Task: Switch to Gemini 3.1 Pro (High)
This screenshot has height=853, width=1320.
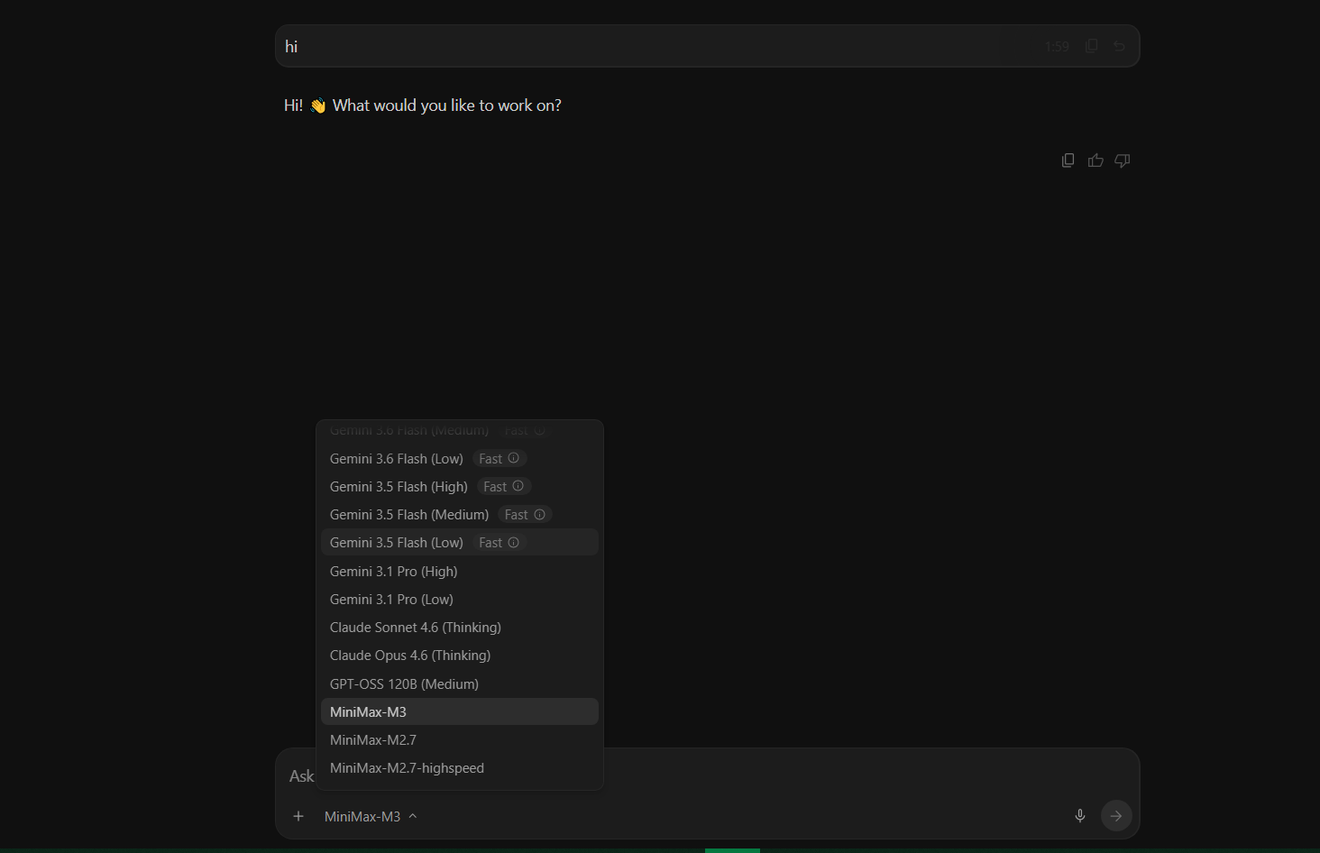Action: (460, 571)
